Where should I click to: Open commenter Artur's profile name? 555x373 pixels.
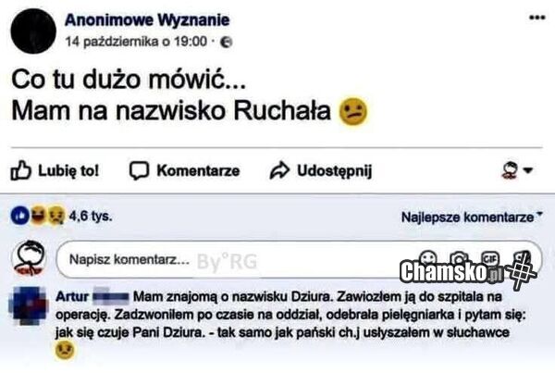coord(72,296)
